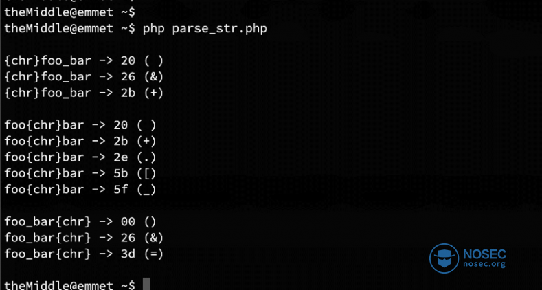Click the 'foo{chr}bar -> 5b ([)' line
The height and width of the screenshot is (290, 542).
[80, 173]
